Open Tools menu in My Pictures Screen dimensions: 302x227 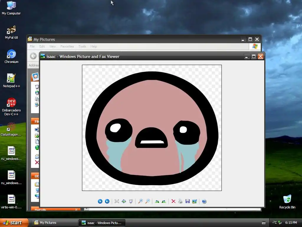[82, 46]
